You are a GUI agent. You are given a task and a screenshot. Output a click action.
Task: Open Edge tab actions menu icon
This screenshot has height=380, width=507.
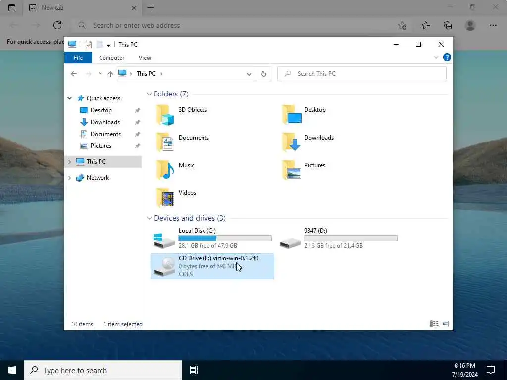click(x=12, y=8)
